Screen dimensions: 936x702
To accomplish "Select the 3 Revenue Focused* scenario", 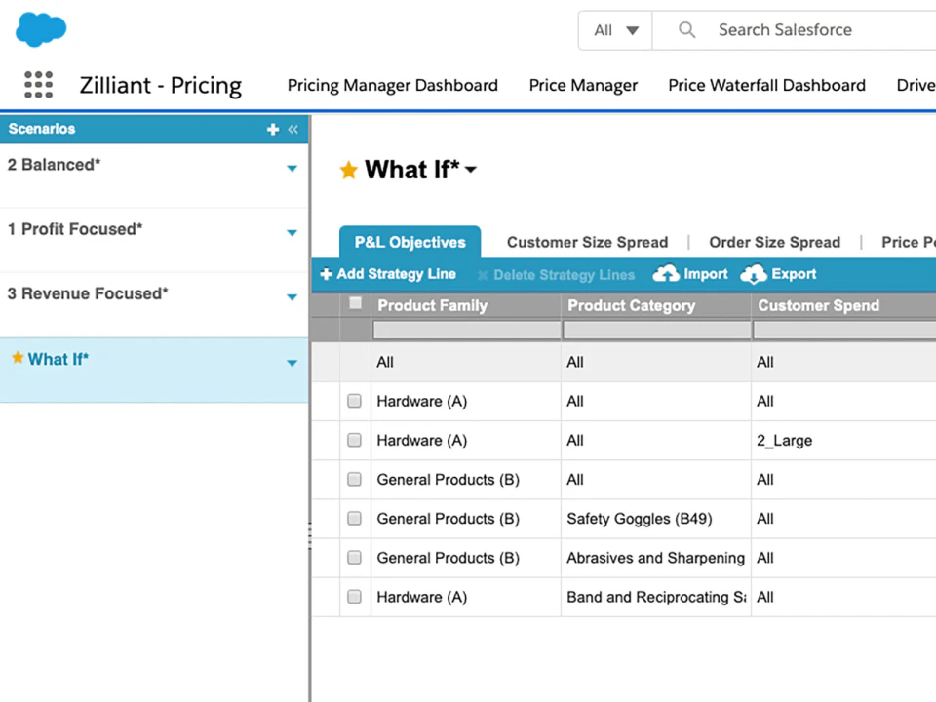I will [x=88, y=293].
